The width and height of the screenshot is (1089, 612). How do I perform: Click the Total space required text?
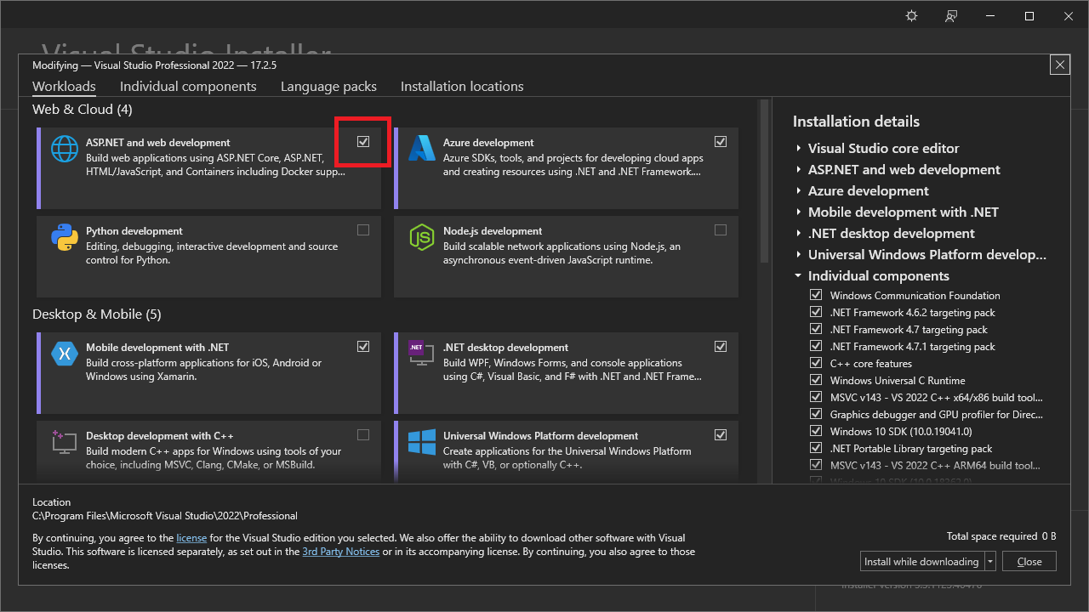1001,536
